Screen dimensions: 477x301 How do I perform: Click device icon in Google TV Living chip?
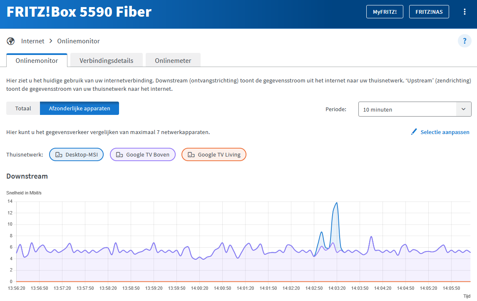coord(191,155)
